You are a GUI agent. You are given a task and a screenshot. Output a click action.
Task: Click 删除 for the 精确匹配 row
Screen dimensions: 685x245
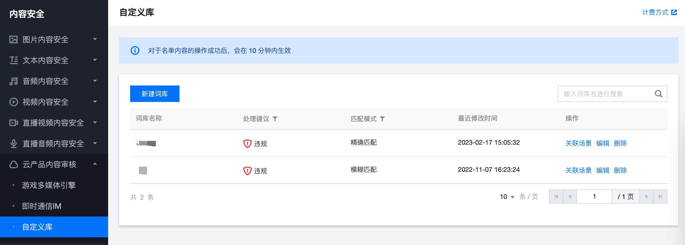pos(620,143)
